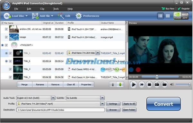Open the File menu
193x123 pixels.
click(16, 9)
